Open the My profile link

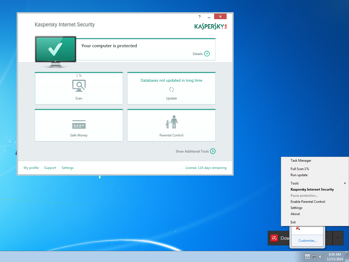[x=31, y=168]
